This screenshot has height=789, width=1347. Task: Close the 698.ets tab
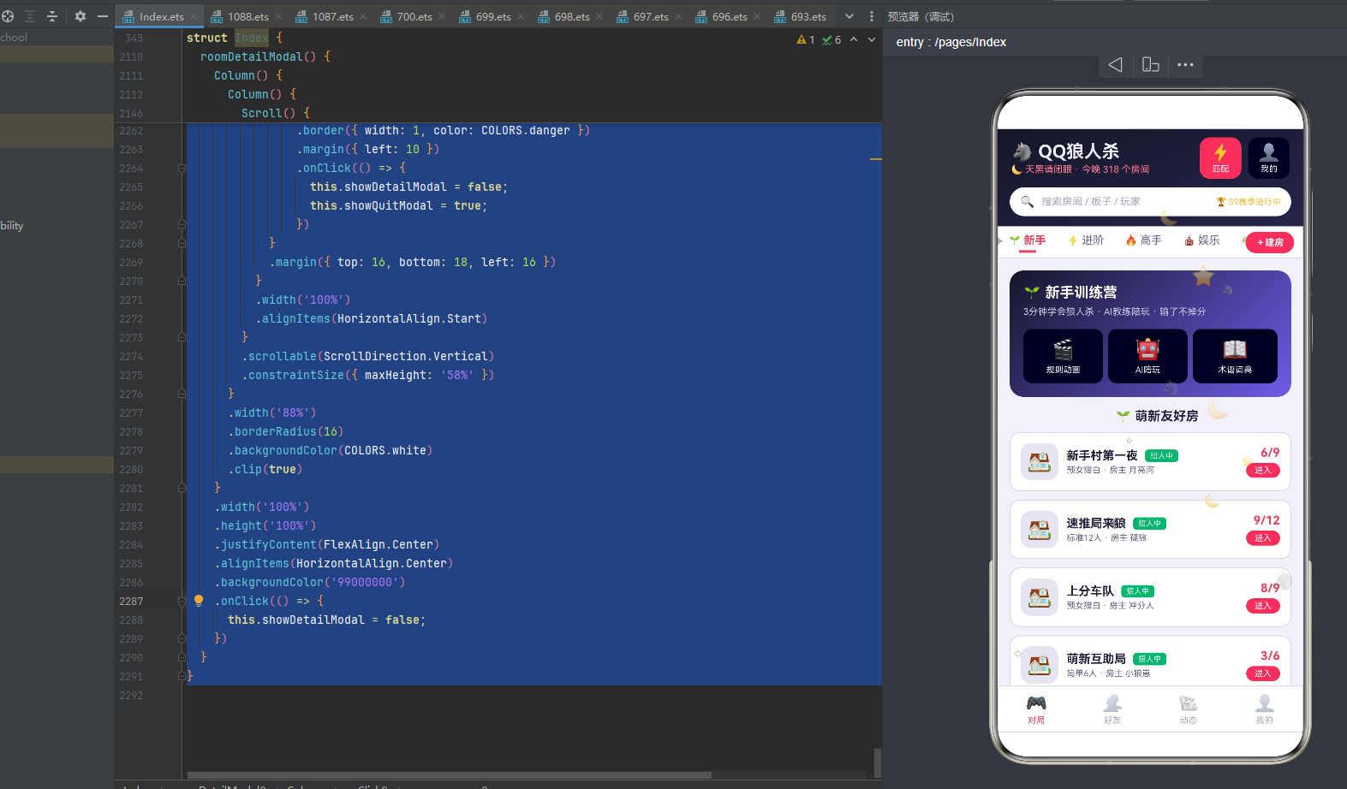pyautogui.click(x=599, y=16)
